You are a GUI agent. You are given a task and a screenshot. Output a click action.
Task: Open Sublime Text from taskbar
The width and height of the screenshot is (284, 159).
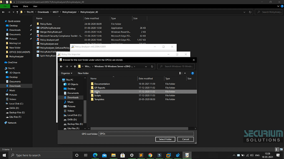pyautogui.click(x=141, y=155)
